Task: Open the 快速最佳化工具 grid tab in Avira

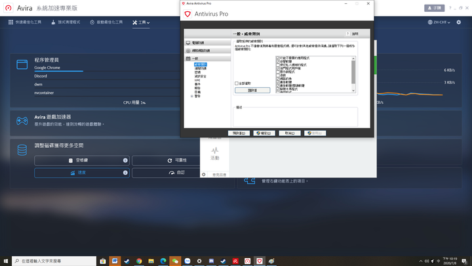Action: pyautogui.click(x=25, y=22)
